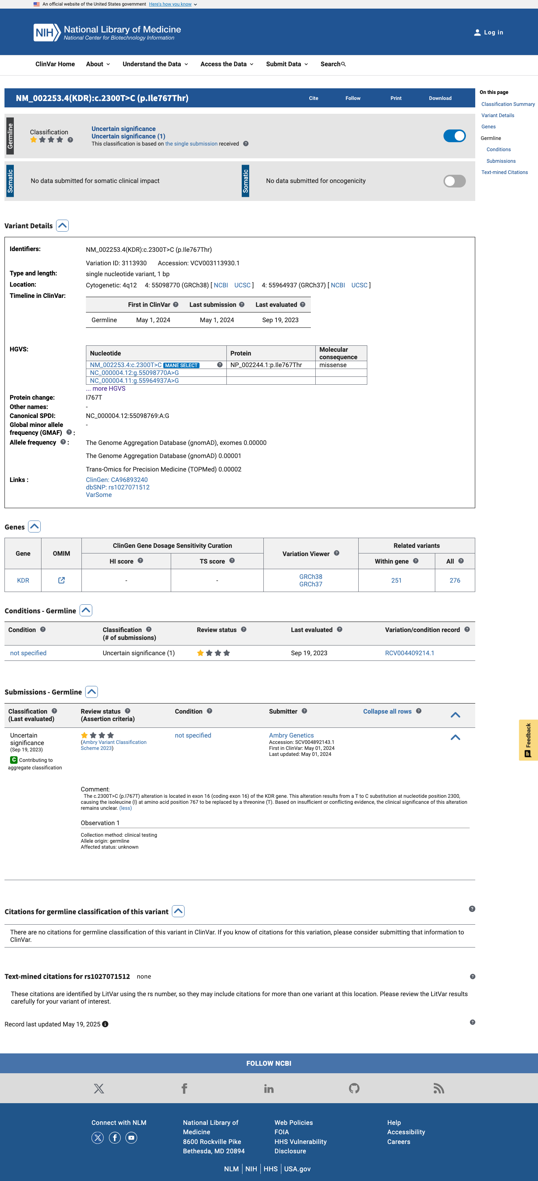Open the RSS feed icon under Follow NCBI
This screenshot has height=1181, width=538.
pyautogui.click(x=439, y=1088)
